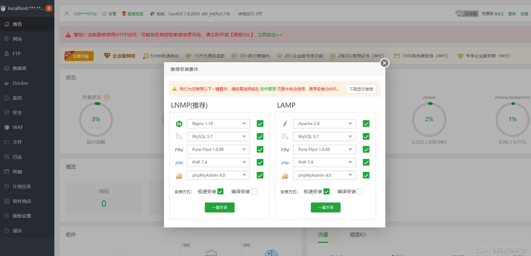Click the 立即升级 upgrade button

[x=79, y=56]
